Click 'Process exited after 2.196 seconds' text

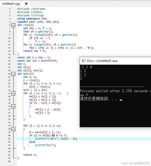pos(114,91)
